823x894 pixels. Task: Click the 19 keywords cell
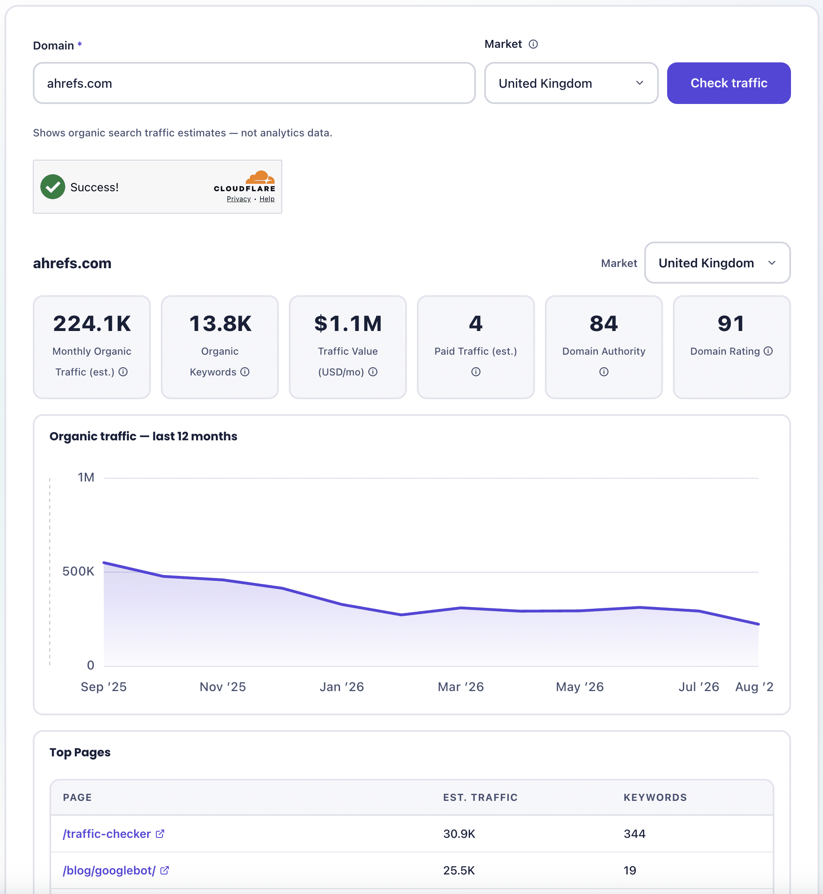pos(630,870)
